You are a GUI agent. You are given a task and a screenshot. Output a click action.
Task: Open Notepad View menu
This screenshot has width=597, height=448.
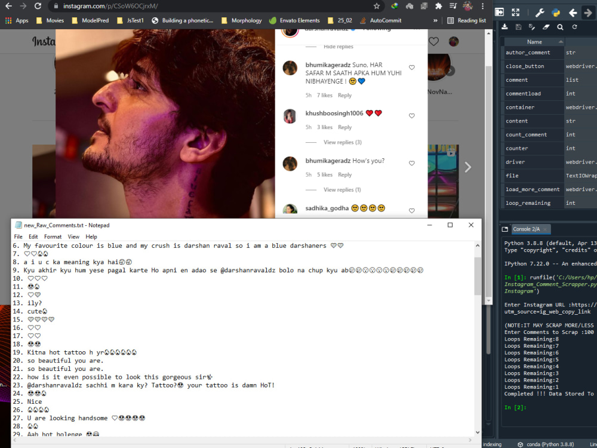pyautogui.click(x=73, y=237)
